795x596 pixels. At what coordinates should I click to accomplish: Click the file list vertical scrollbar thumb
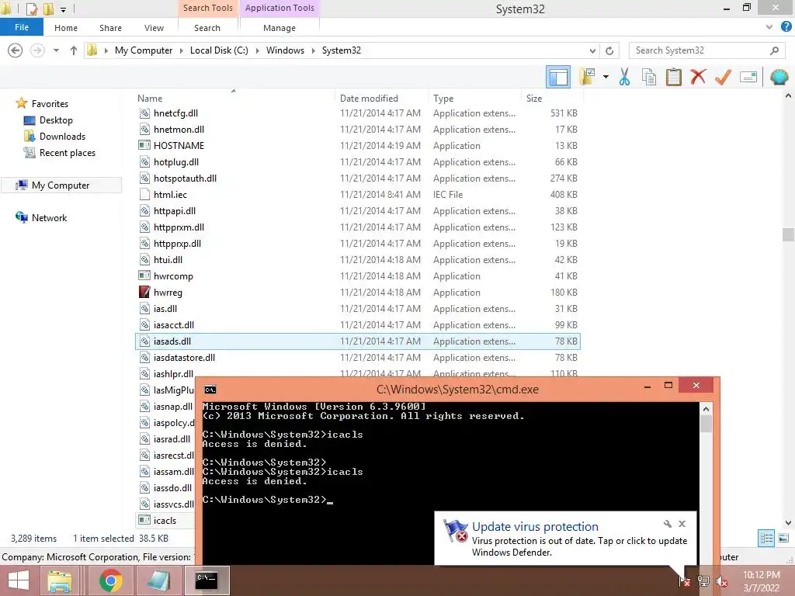tap(788, 235)
